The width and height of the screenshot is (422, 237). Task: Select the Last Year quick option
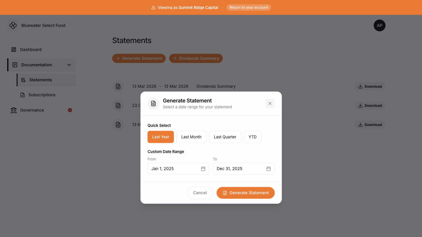pyautogui.click(x=161, y=137)
